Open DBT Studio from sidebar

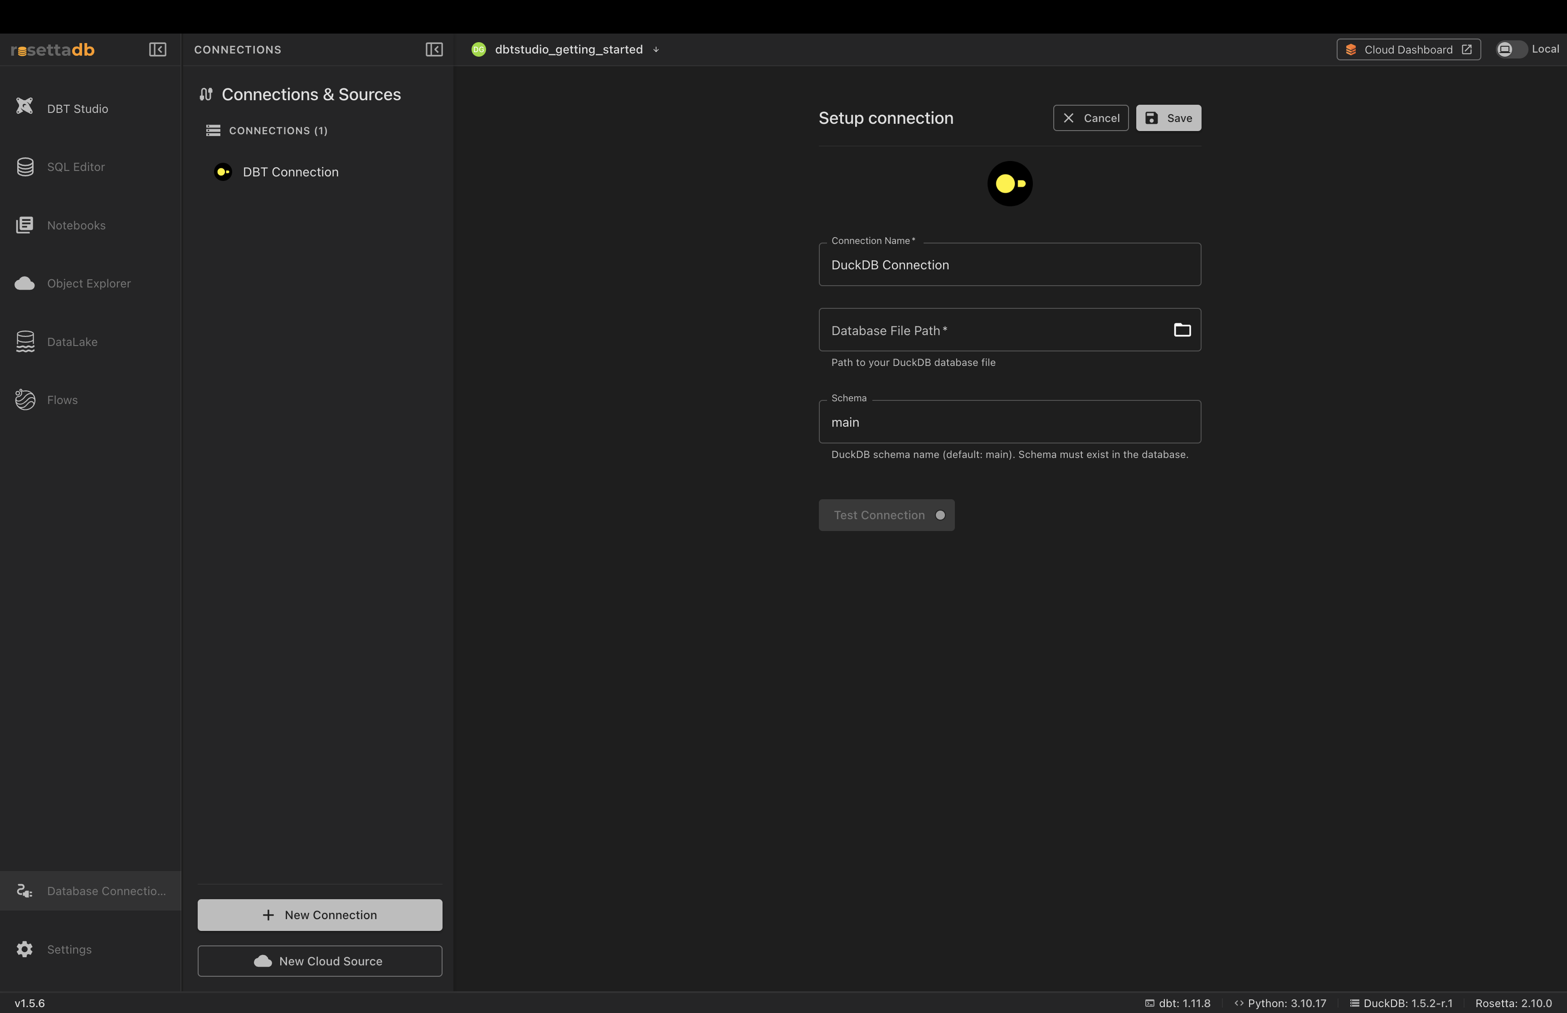coord(90,108)
